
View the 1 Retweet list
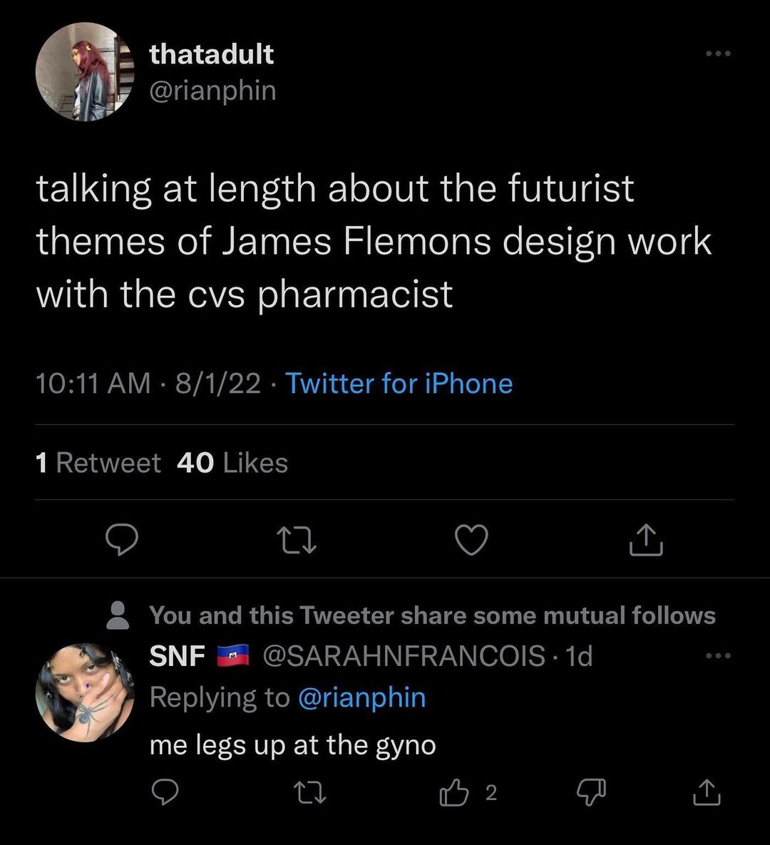(98, 464)
